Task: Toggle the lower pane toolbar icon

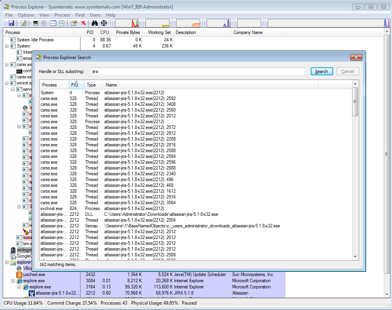Action: pyautogui.click(x=53, y=23)
